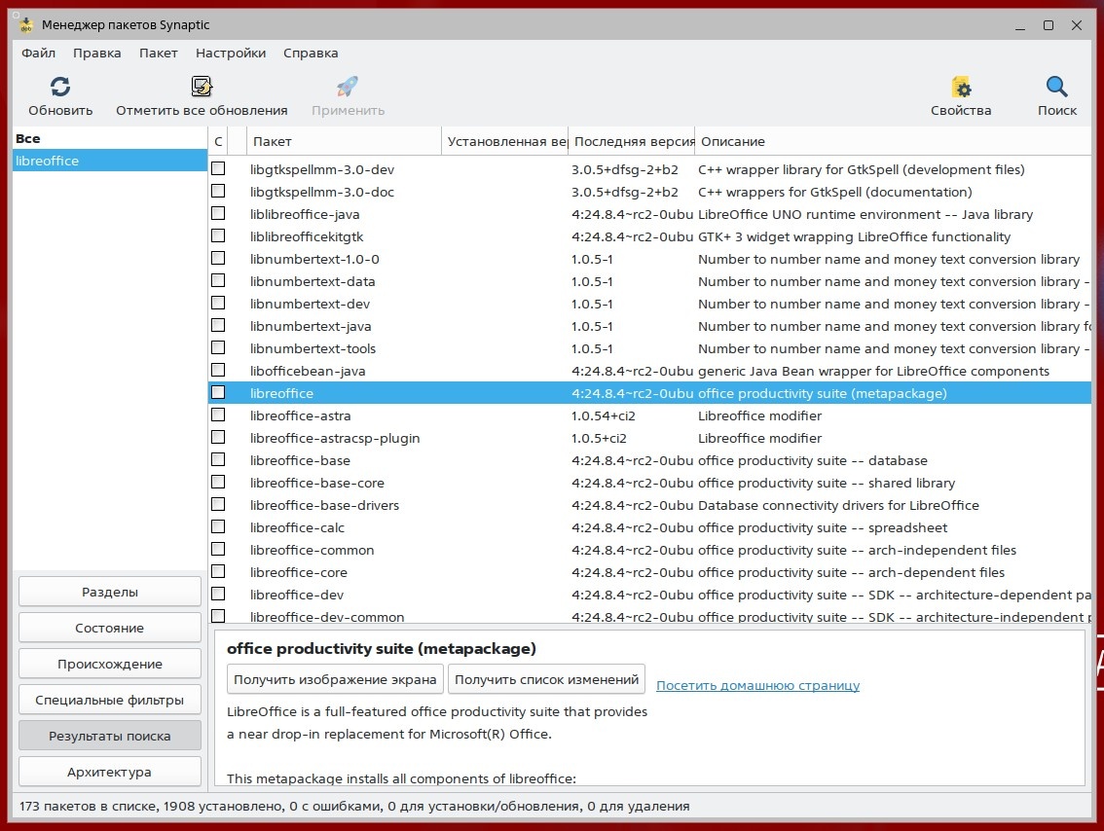1104x831 pixels.
Task: Select the libreoffice-dev package row
Action: click(649, 595)
